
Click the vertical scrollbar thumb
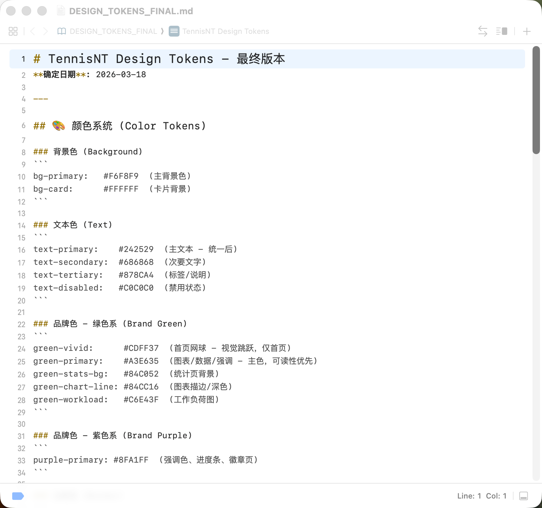(536, 100)
